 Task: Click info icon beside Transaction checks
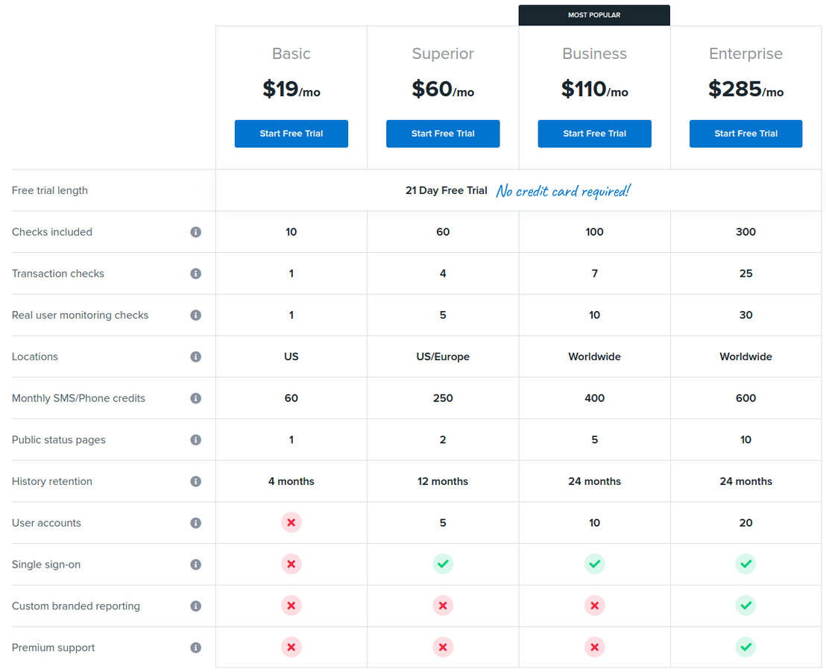[x=195, y=274]
